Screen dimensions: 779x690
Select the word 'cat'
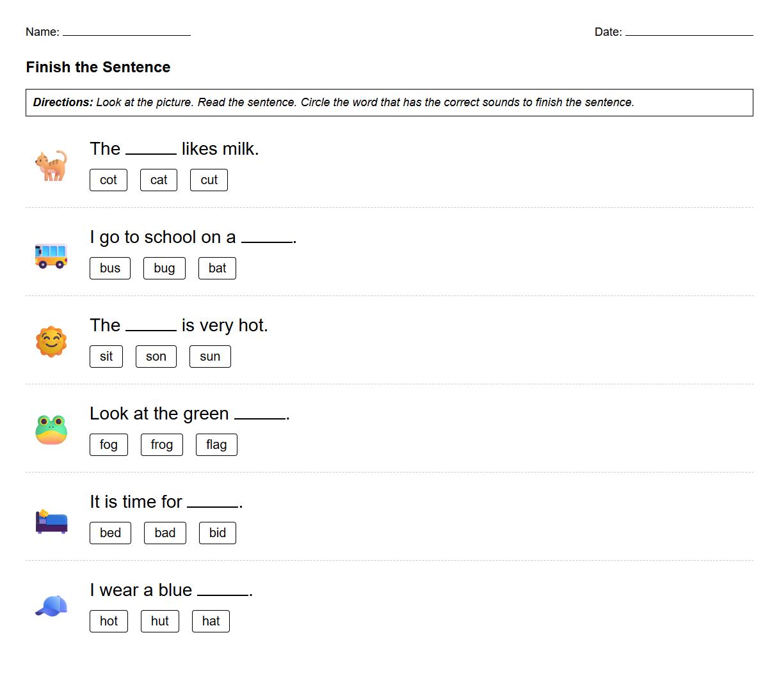tap(159, 180)
